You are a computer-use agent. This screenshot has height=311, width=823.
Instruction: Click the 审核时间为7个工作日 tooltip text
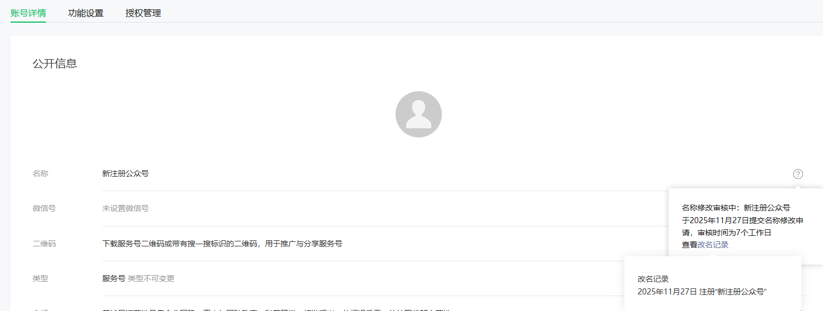click(x=734, y=233)
